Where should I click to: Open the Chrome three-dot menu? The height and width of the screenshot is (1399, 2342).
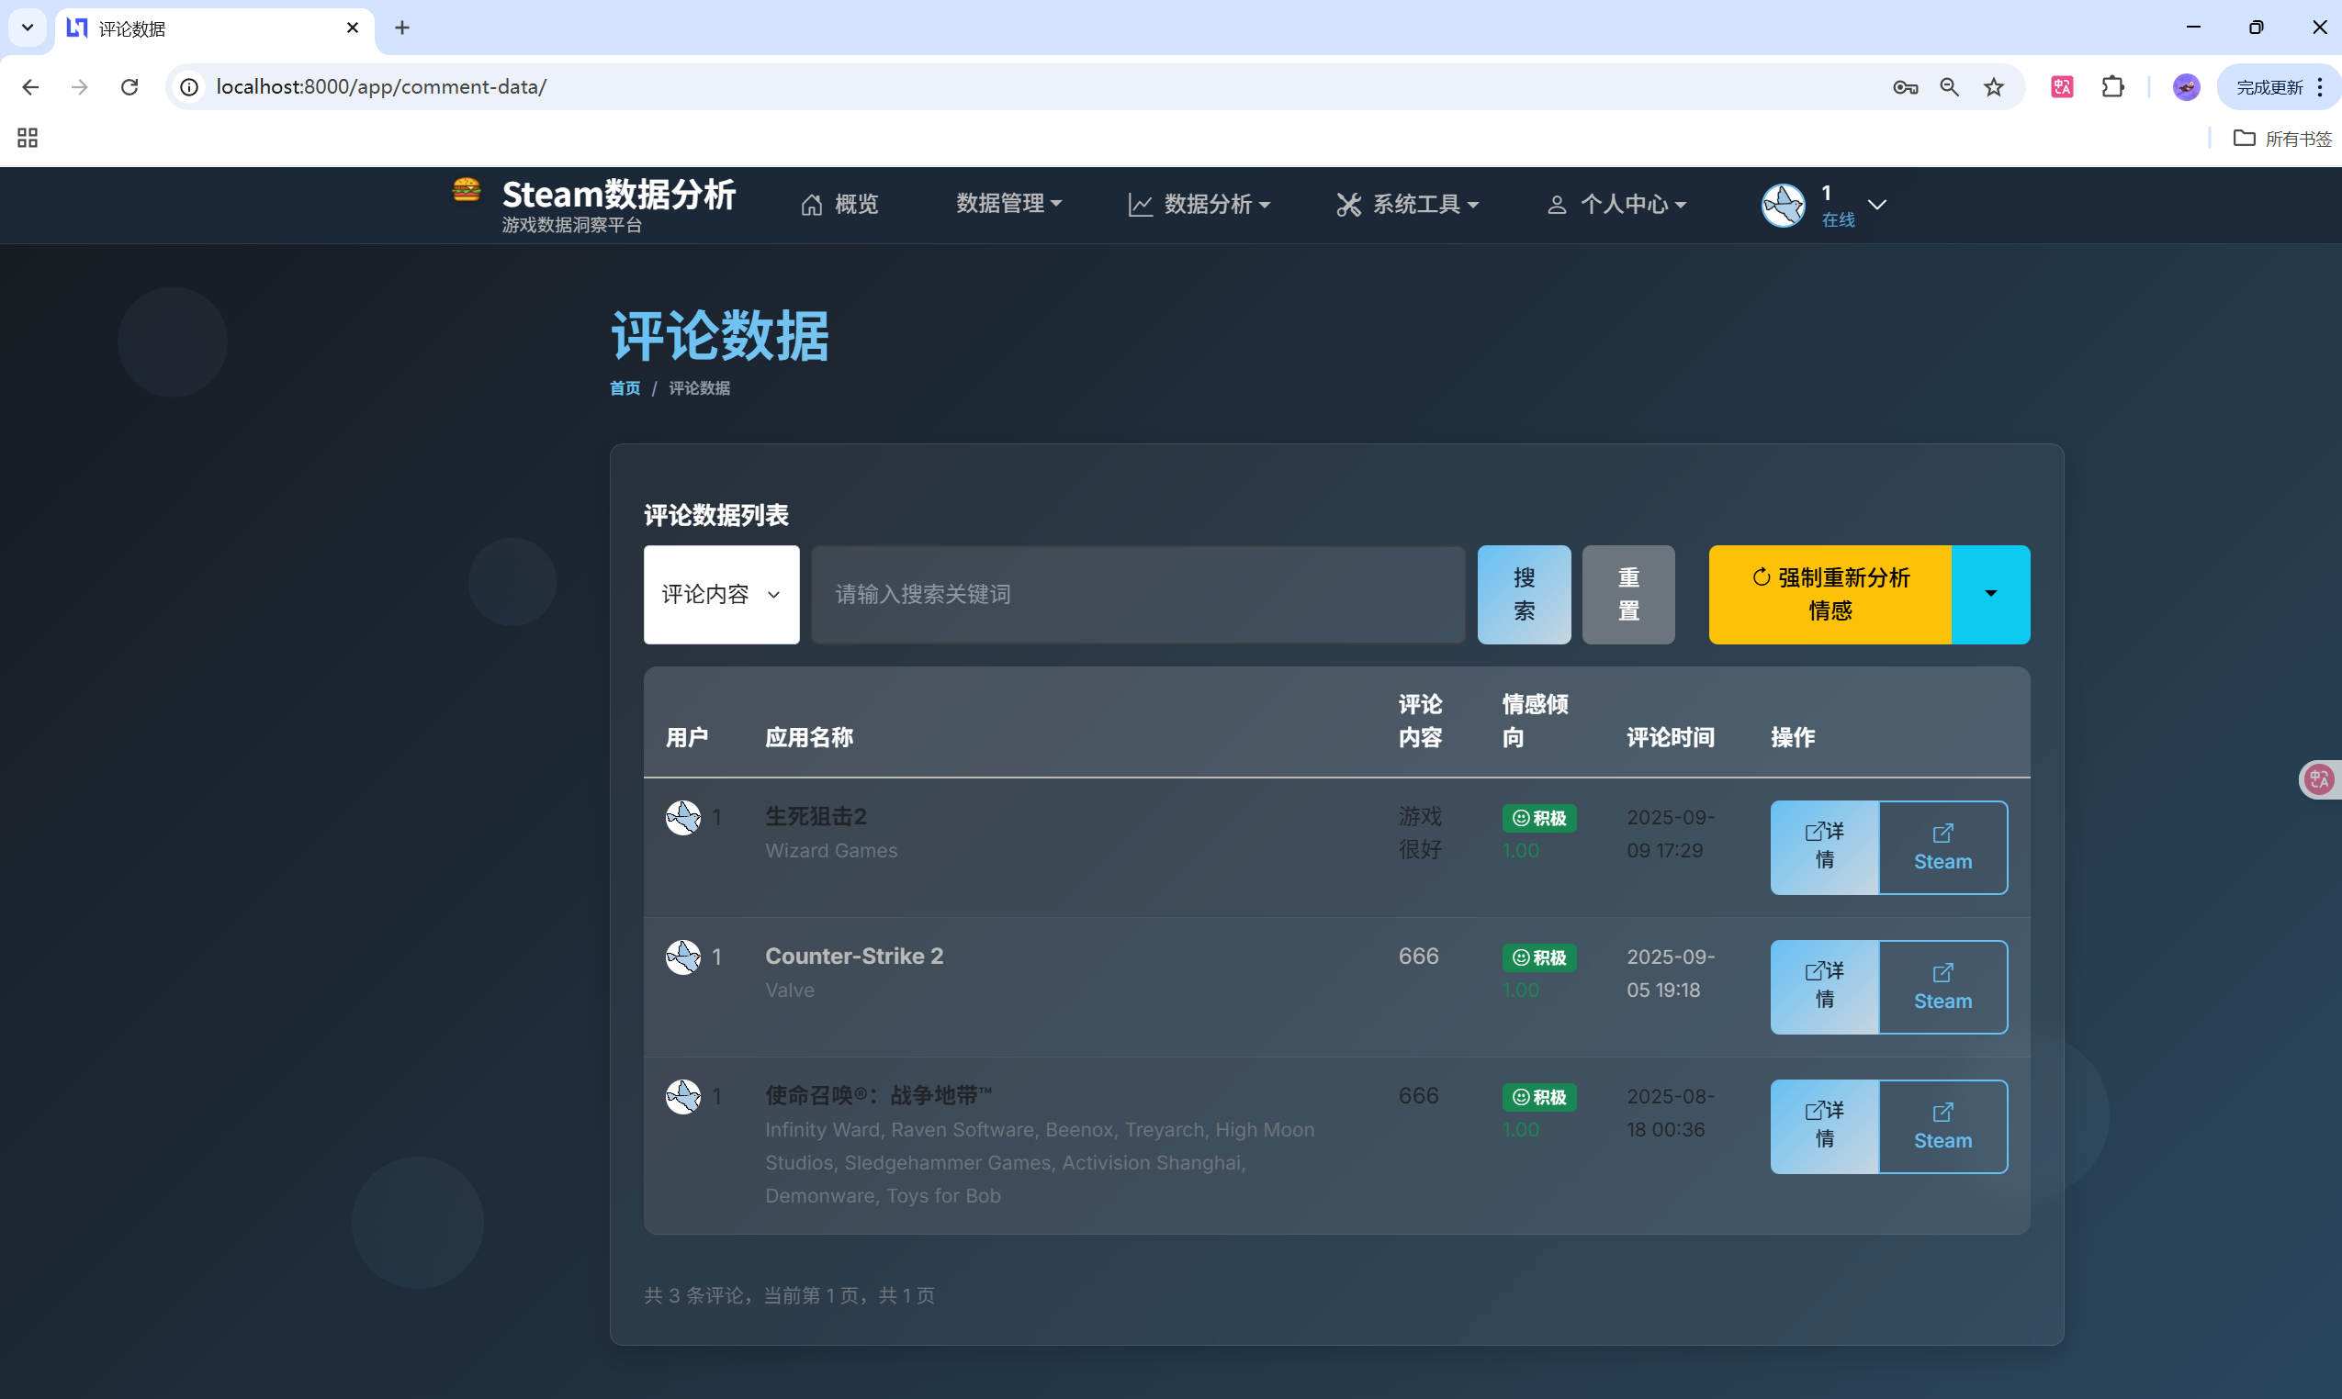click(x=2320, y=86)
